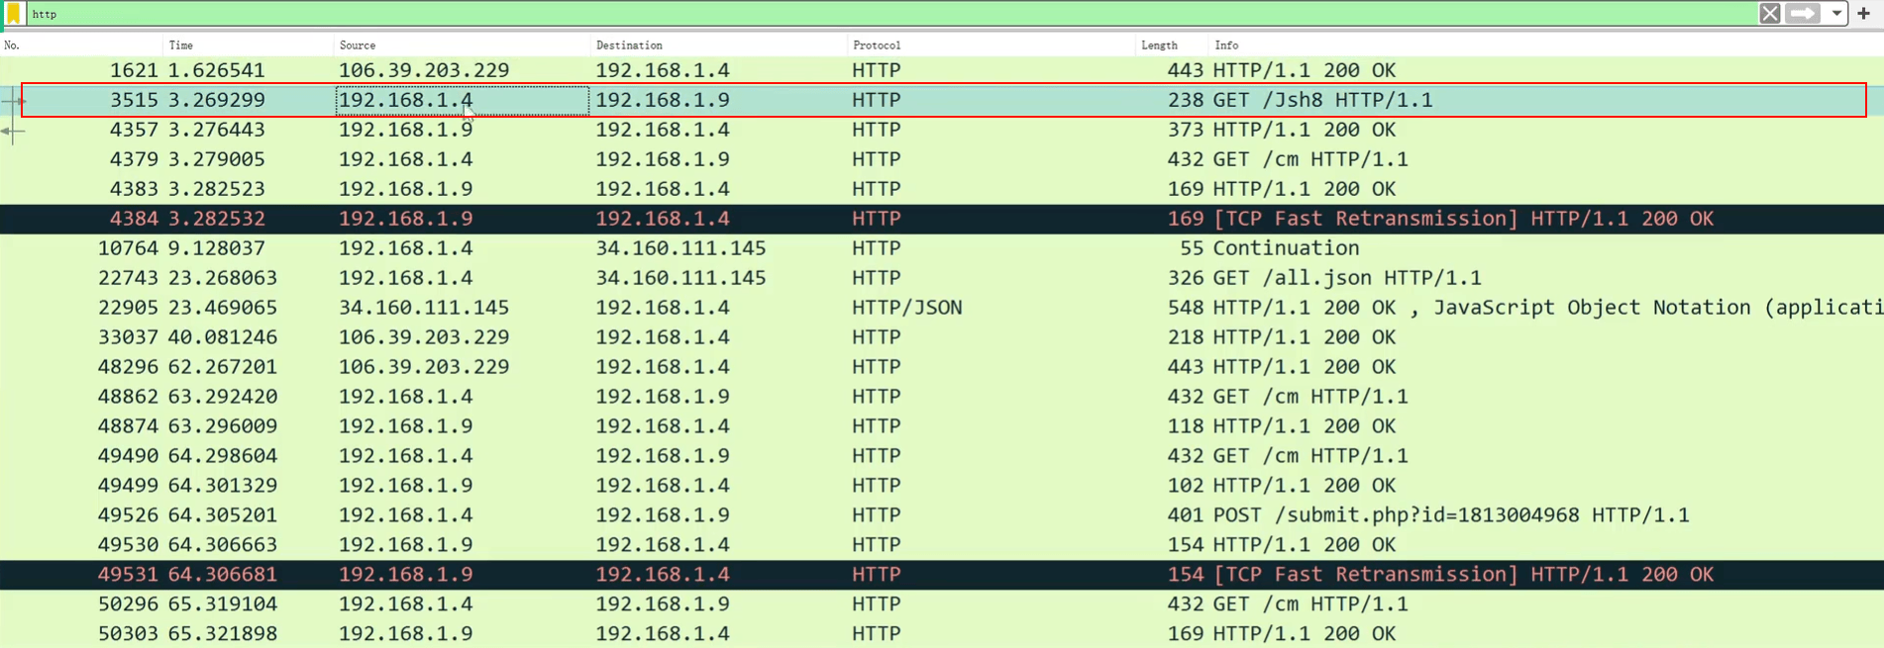Select packet 1621 from 106.39.203.229
Image resolution: width=1884 pixels, height=648 pixels.
point(942,70)
